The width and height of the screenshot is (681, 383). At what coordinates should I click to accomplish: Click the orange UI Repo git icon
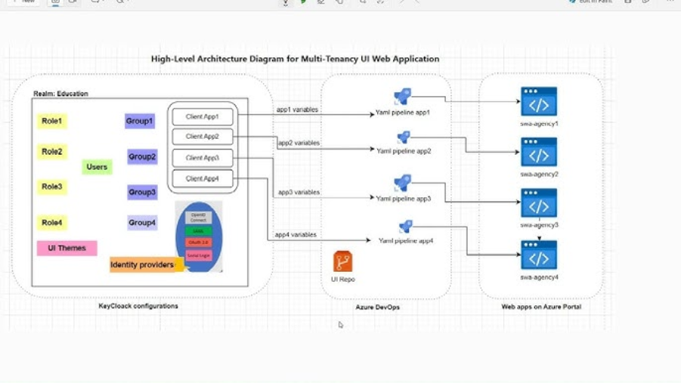click(x=342, y=261)
